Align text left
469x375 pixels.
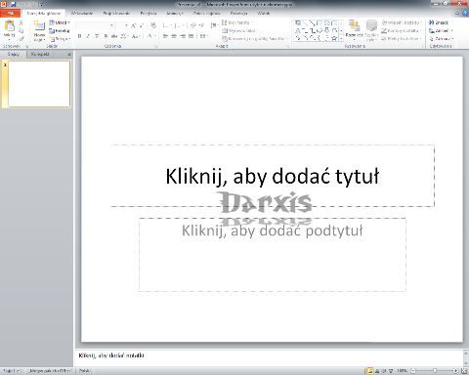pyautogui.click(x=165, y=36)
